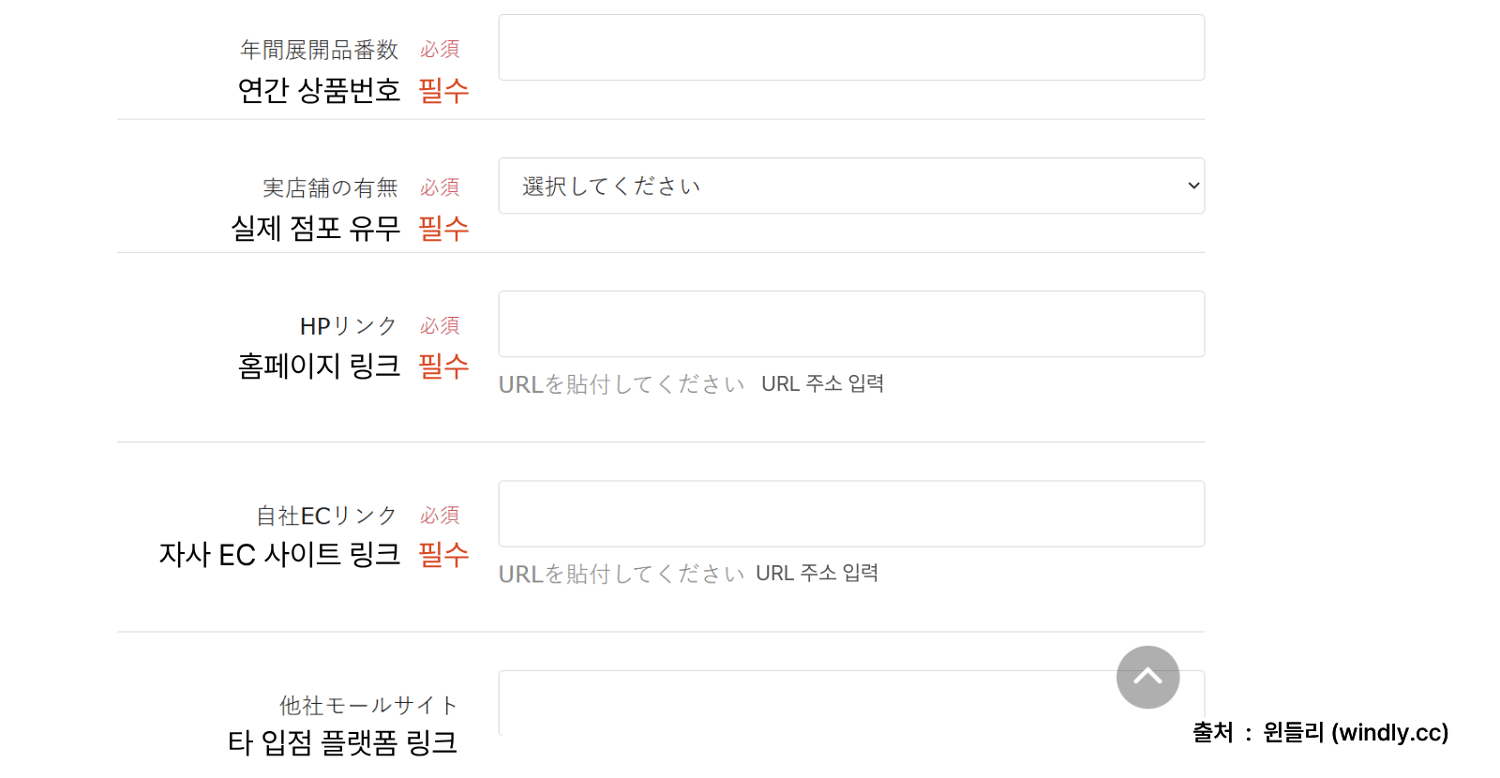
Task: Click the 実店舗の有無 field label
Action: click(330, 187)
